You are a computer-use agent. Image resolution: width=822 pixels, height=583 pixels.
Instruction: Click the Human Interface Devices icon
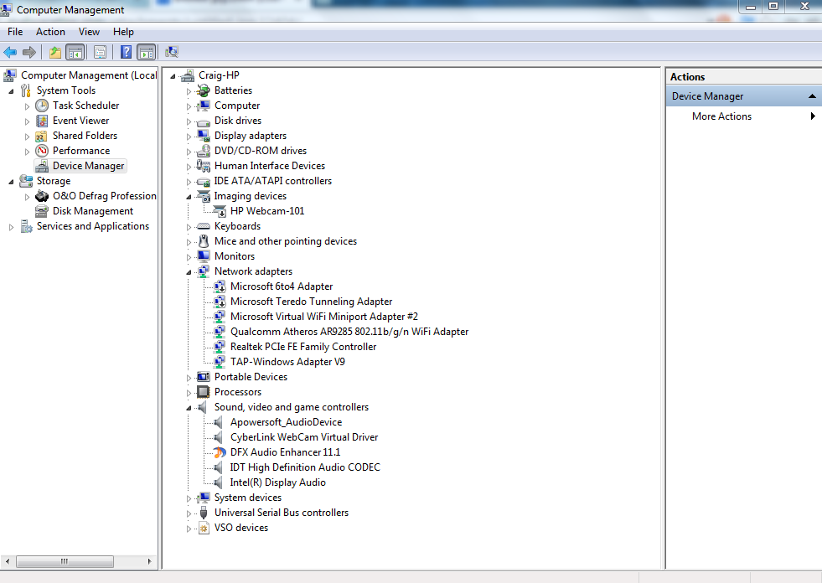pyautogui.click(x=204, y=166)
